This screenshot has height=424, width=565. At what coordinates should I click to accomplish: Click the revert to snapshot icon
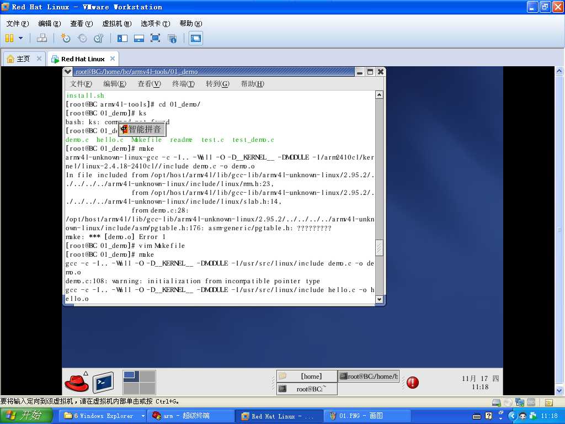[x=82, y=38]
